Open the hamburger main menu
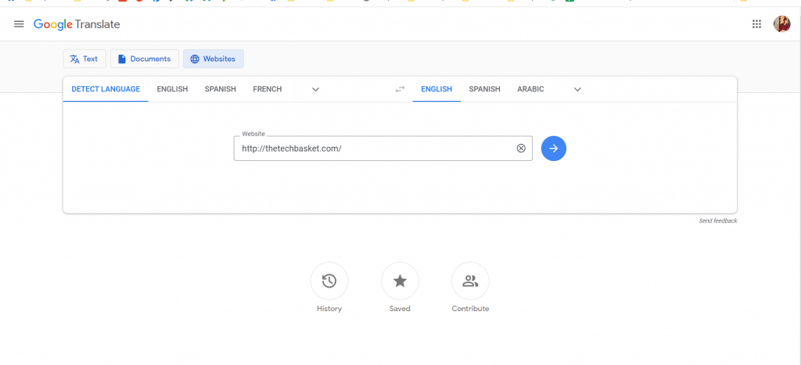The width and height of the screenshot is (801, 365). (x=19, y=24)
